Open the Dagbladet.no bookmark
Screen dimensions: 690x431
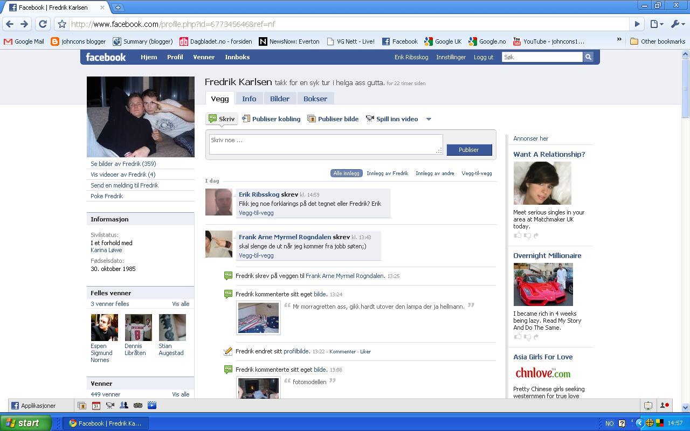coord(216,41)
